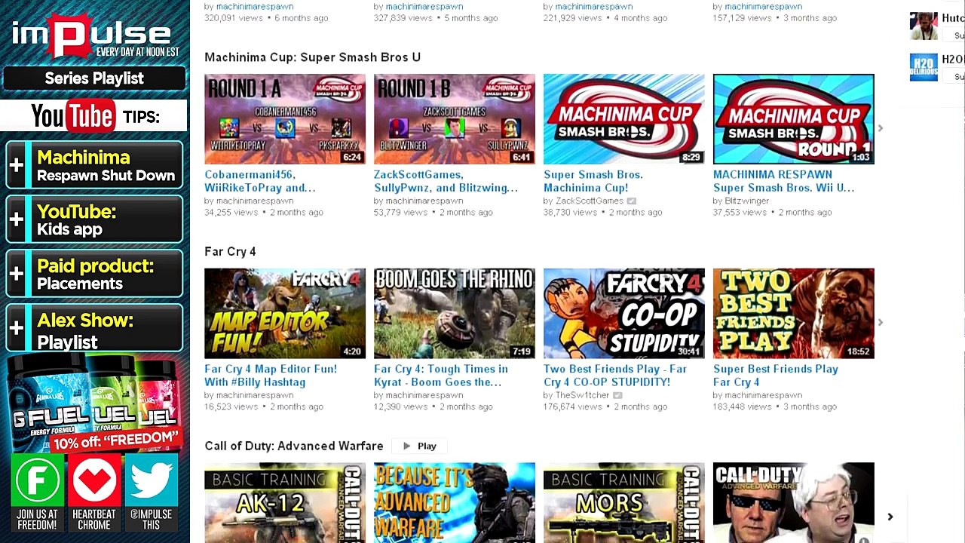The height and width of the screenshot is (543, 965).
Task: Show next videos in Machinima Cup row
Action: coord(880,128)
